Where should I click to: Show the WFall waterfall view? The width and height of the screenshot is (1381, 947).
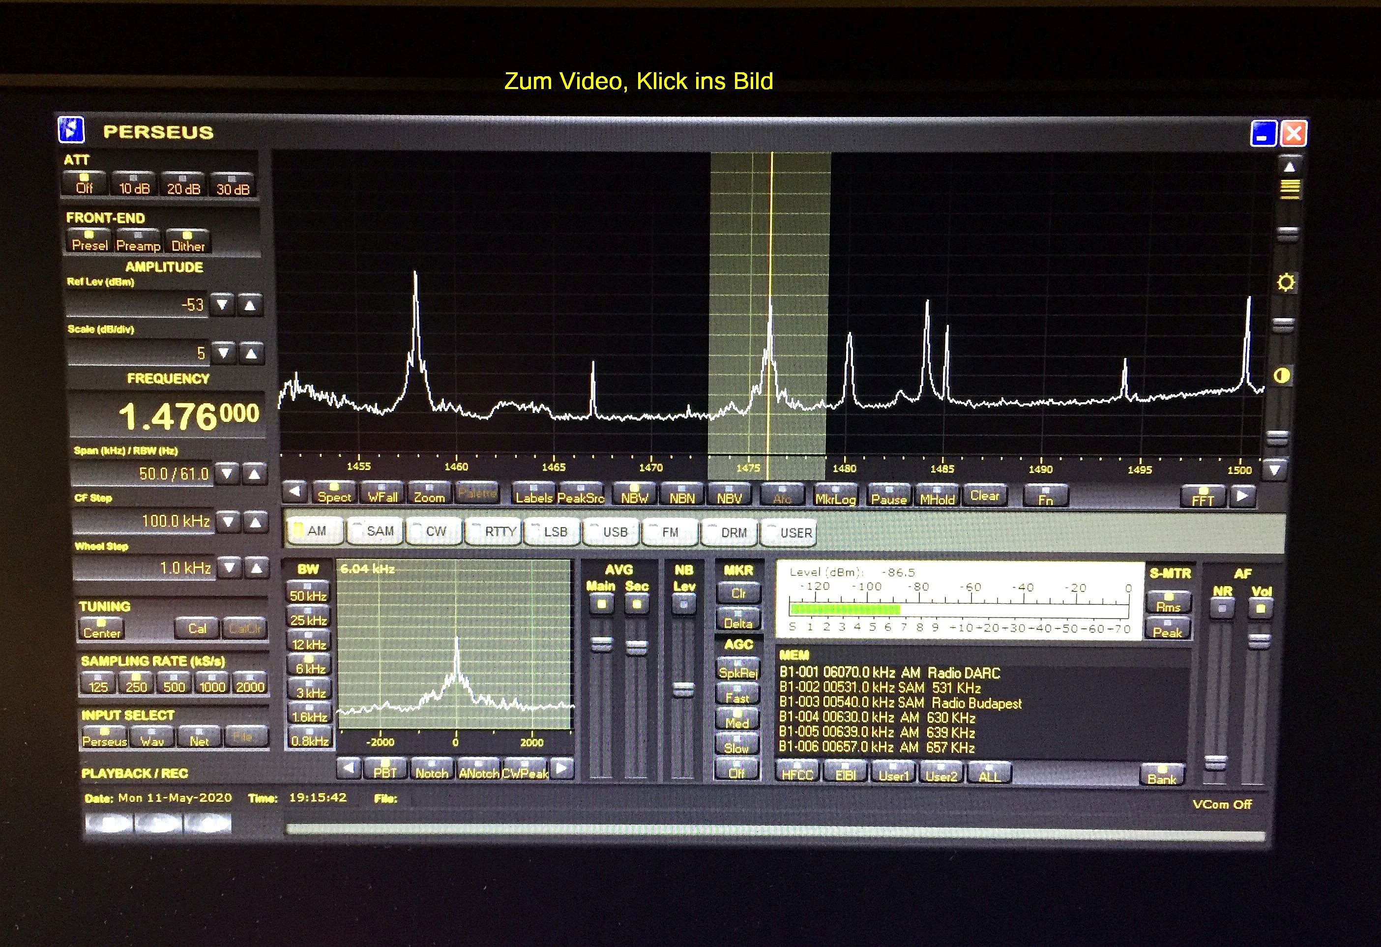(x=382, y=493)
